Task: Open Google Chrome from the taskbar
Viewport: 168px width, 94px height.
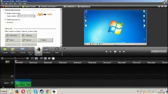Action: [x=48, y=91]
